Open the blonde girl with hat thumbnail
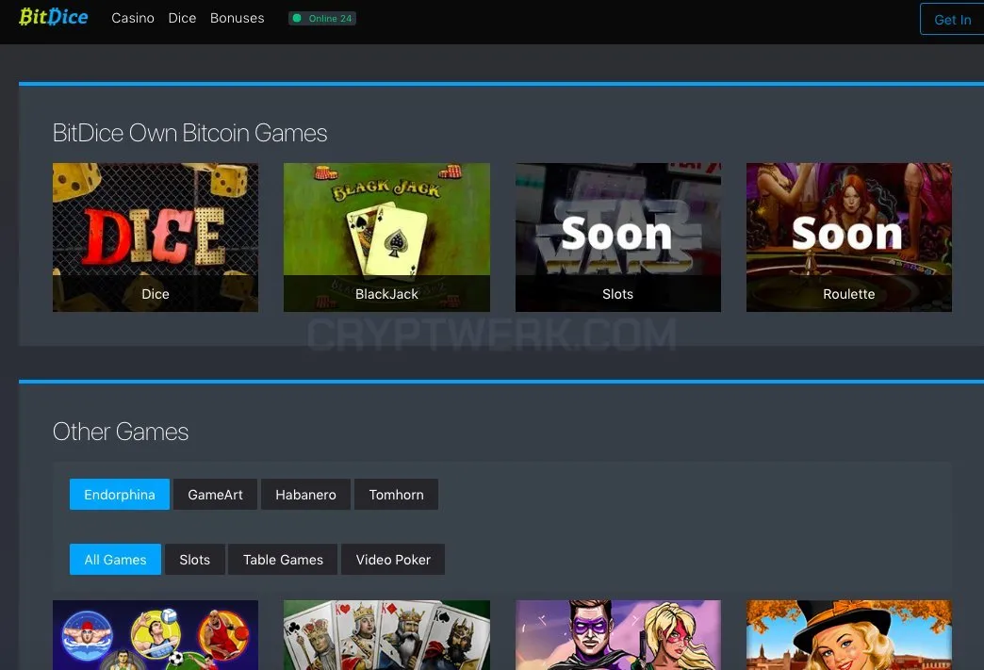 coord(849,635)
